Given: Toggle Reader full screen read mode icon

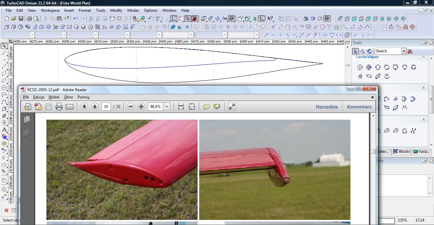Looking at the screenshot, I should pyautogui.click(x=232, y=107).
